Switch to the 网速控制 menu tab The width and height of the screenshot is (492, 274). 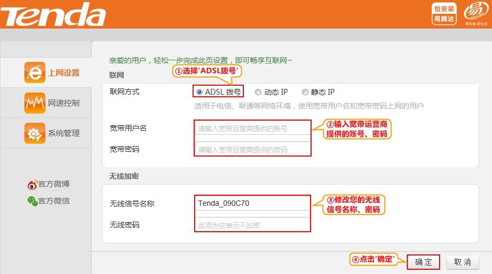(x=63, y=103)
